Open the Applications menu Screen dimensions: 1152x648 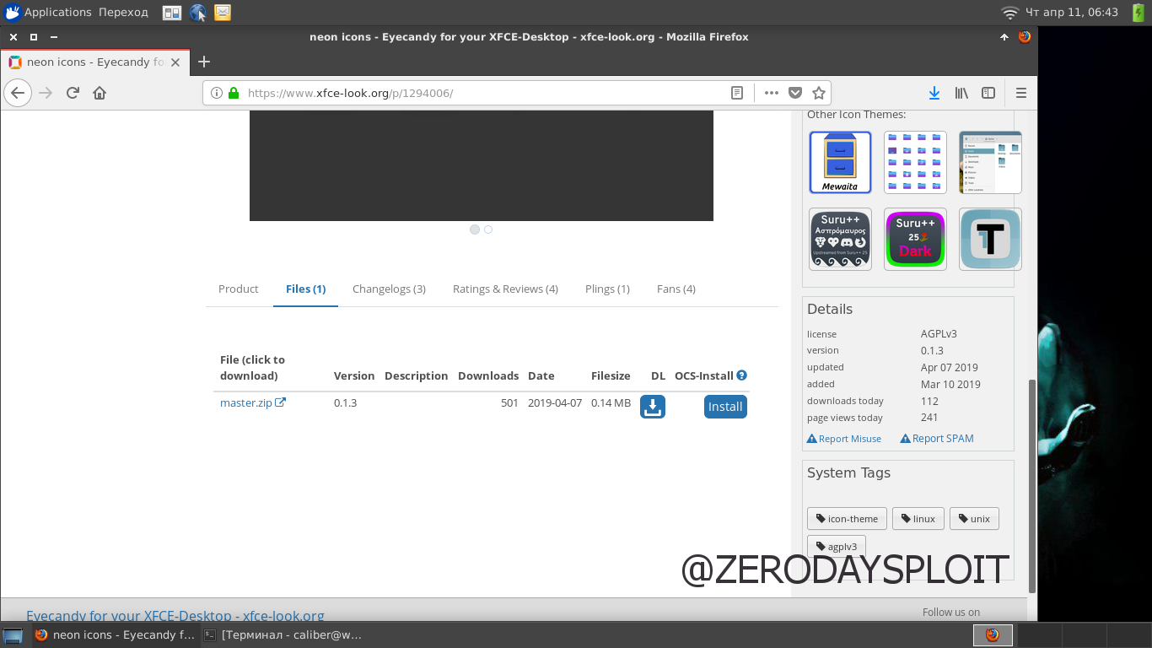click(x=48, y=12)
